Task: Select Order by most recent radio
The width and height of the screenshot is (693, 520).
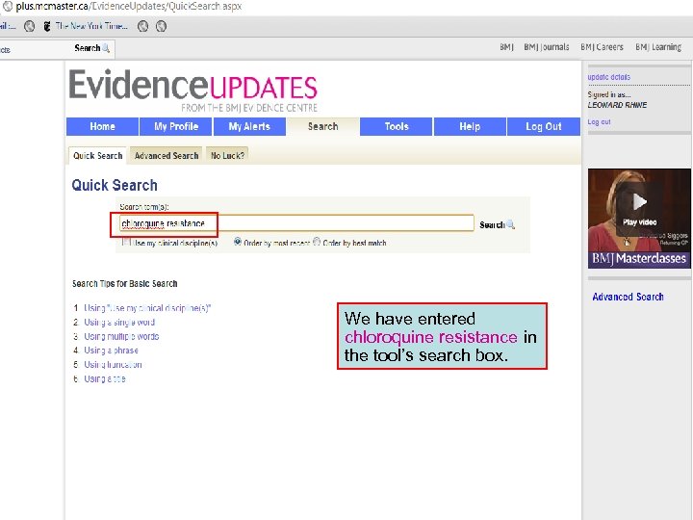Action: pos(238,242)
